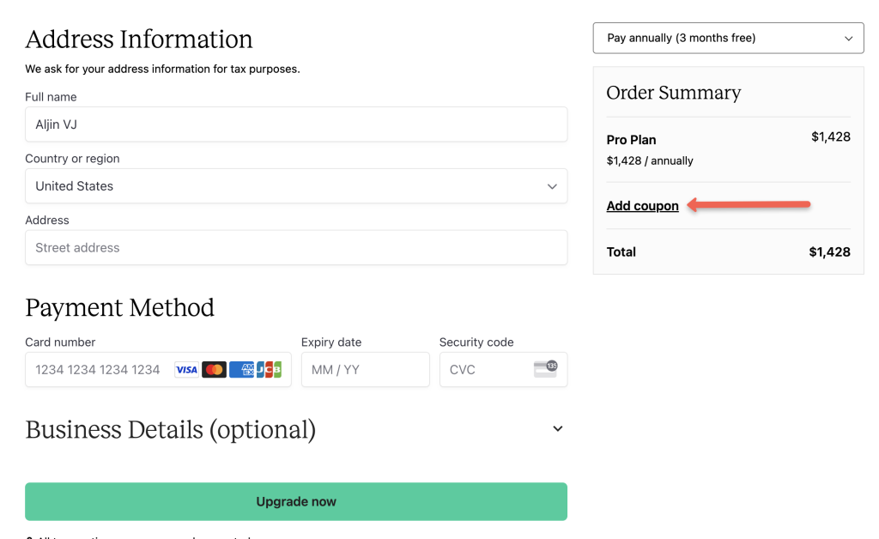Open the Country or region dropdown
Image resolution: width=879 pixels, height=539 pixels.
tap(296, 185)
